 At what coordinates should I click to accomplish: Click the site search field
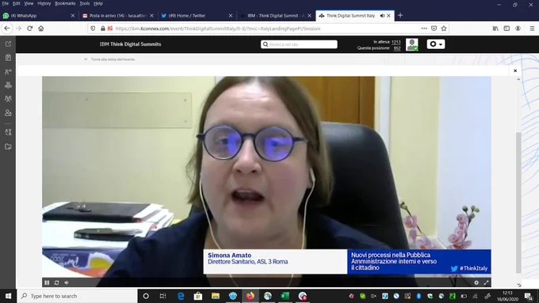pyautogui.click(x=299, y=44)
